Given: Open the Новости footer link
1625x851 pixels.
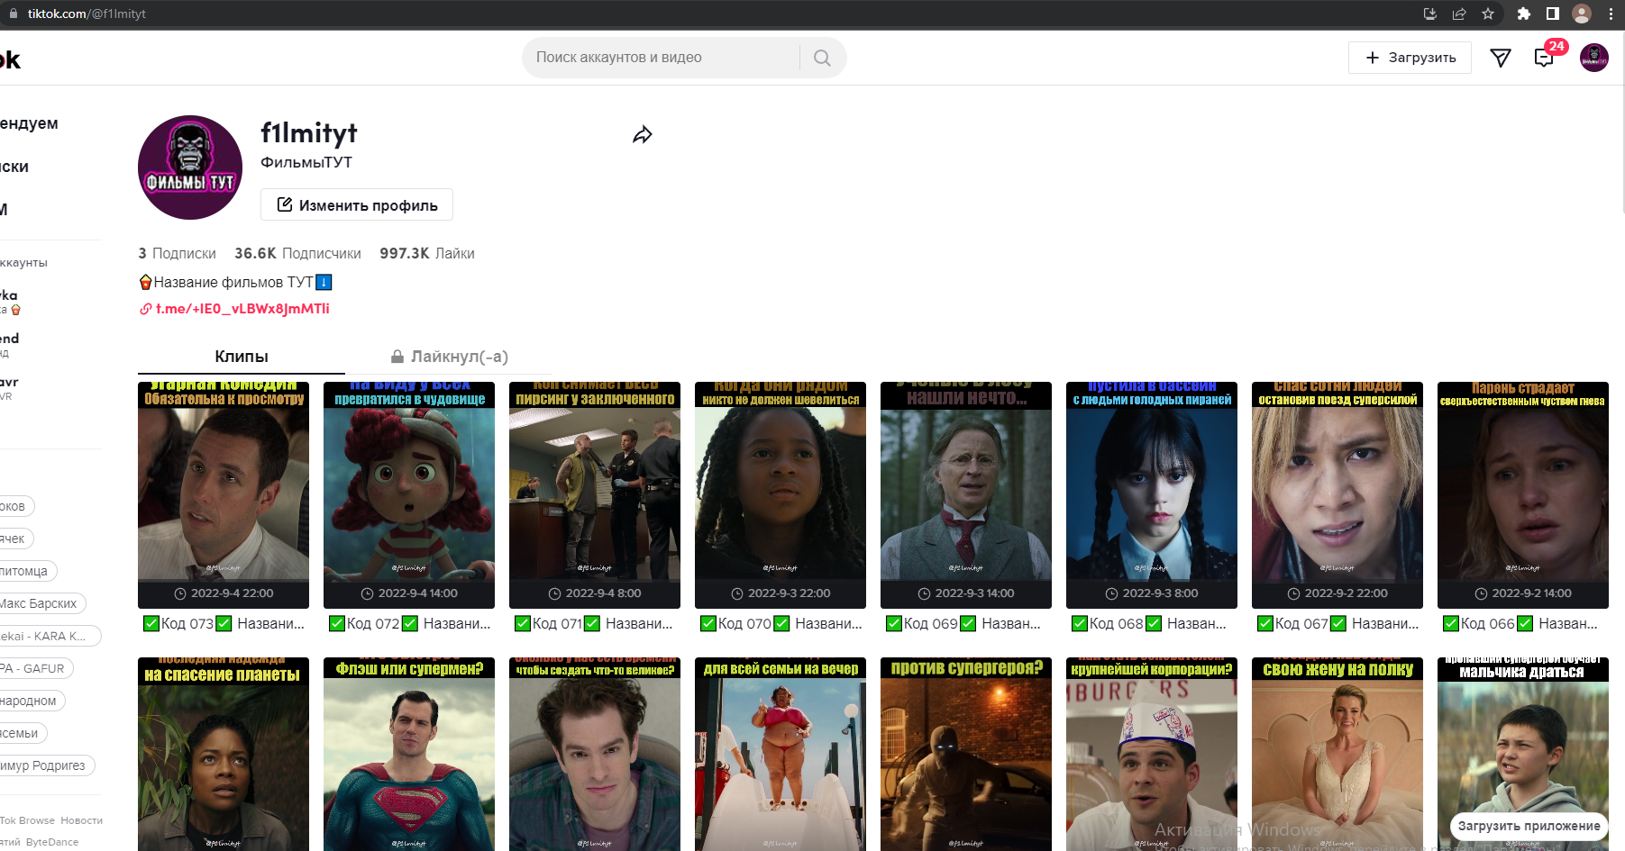Looking at the screenshot, I should tap(82, 820).
